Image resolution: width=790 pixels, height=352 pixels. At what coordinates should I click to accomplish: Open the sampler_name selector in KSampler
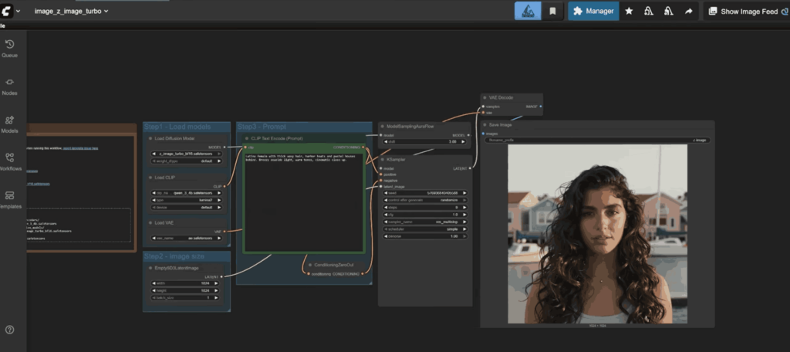[425, 222]
